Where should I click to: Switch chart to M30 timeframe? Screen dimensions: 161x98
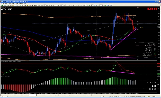click(x=47, y=5)
